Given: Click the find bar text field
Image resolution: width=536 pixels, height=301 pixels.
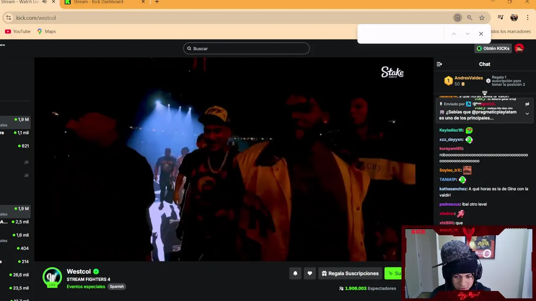Looking at the screenshot, I should pos(402,34).
